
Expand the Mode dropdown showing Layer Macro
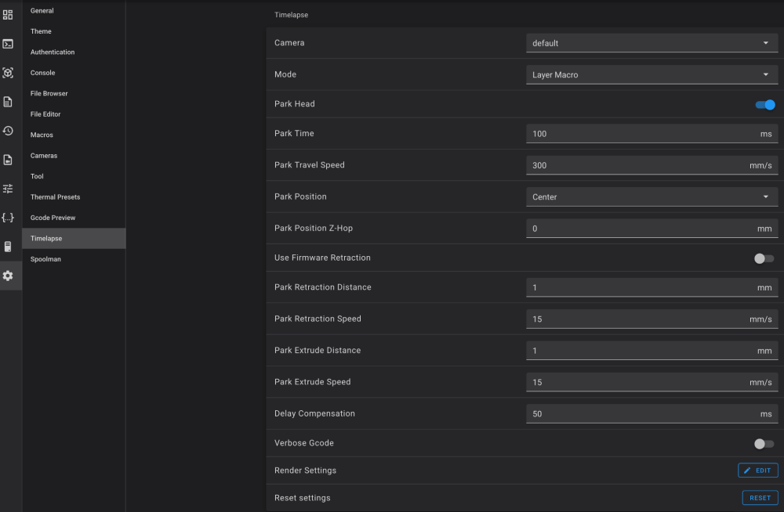[652, 75]
